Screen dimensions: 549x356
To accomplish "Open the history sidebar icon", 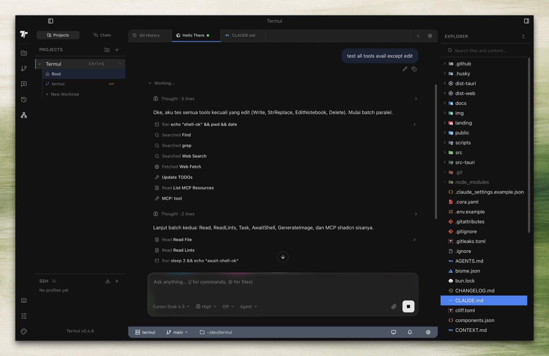I will tap(24, 100).
